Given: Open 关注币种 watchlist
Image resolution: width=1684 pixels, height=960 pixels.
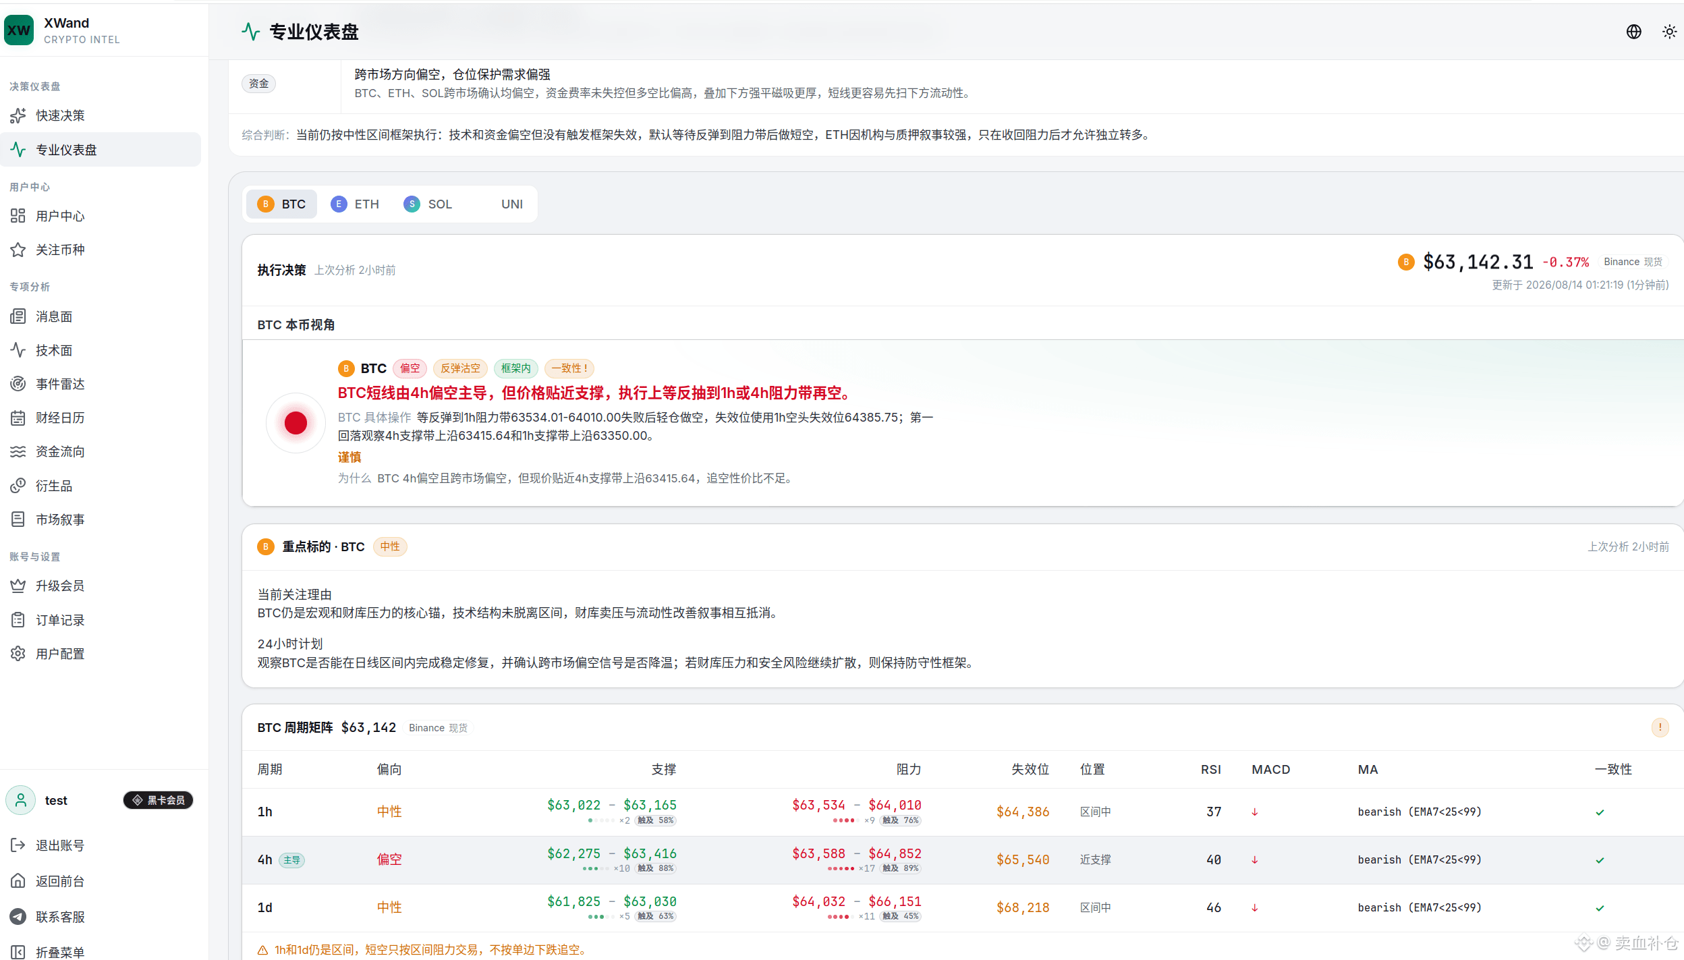Looking at the screenshot, I should 101,250.
